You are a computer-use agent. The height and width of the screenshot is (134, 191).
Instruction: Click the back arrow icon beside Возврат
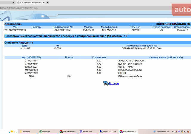click(106, 83)
